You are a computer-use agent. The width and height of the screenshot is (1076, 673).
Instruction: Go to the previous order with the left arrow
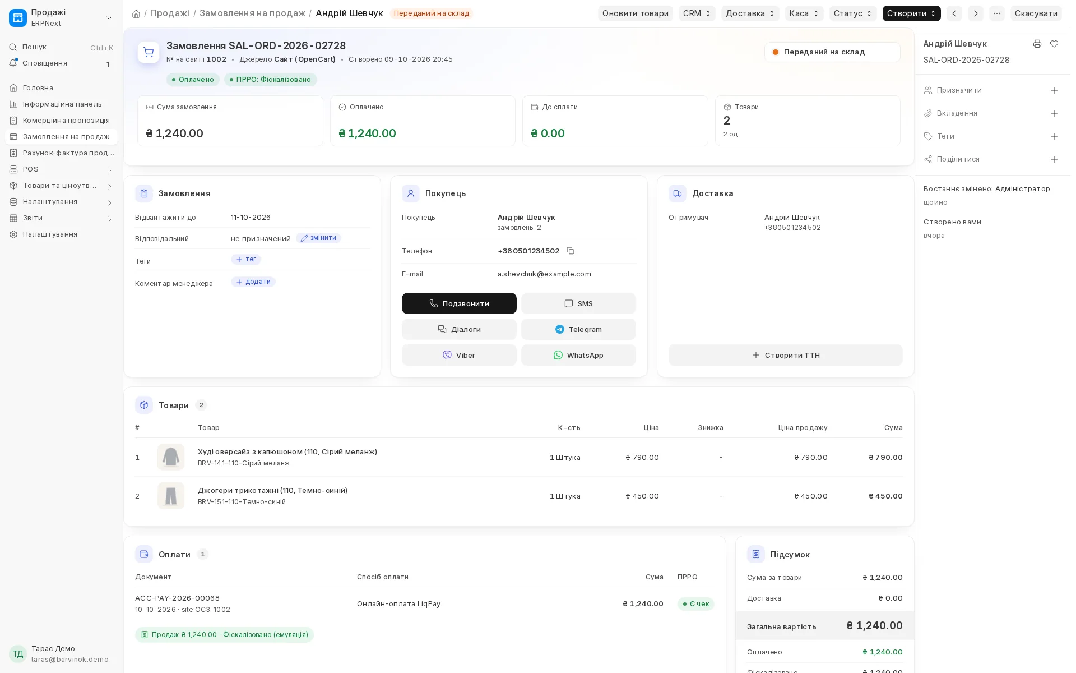954,13
